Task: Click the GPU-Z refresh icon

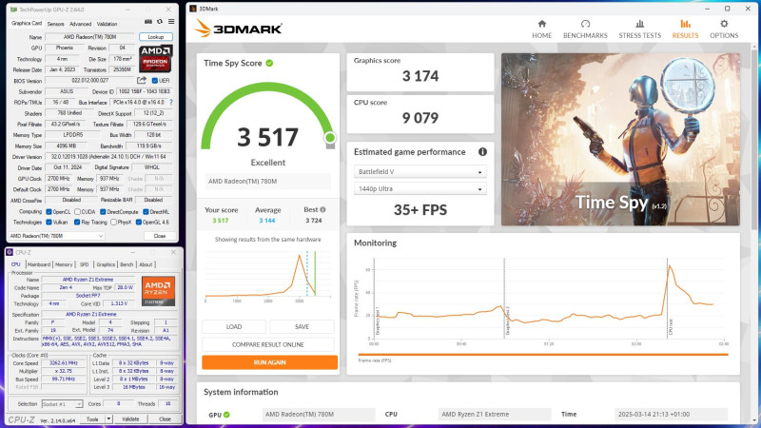Action: coord(160,22)
